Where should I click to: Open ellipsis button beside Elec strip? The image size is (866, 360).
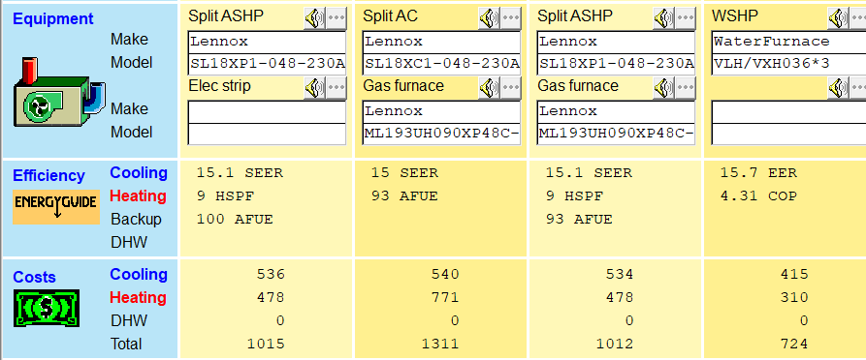336,88
